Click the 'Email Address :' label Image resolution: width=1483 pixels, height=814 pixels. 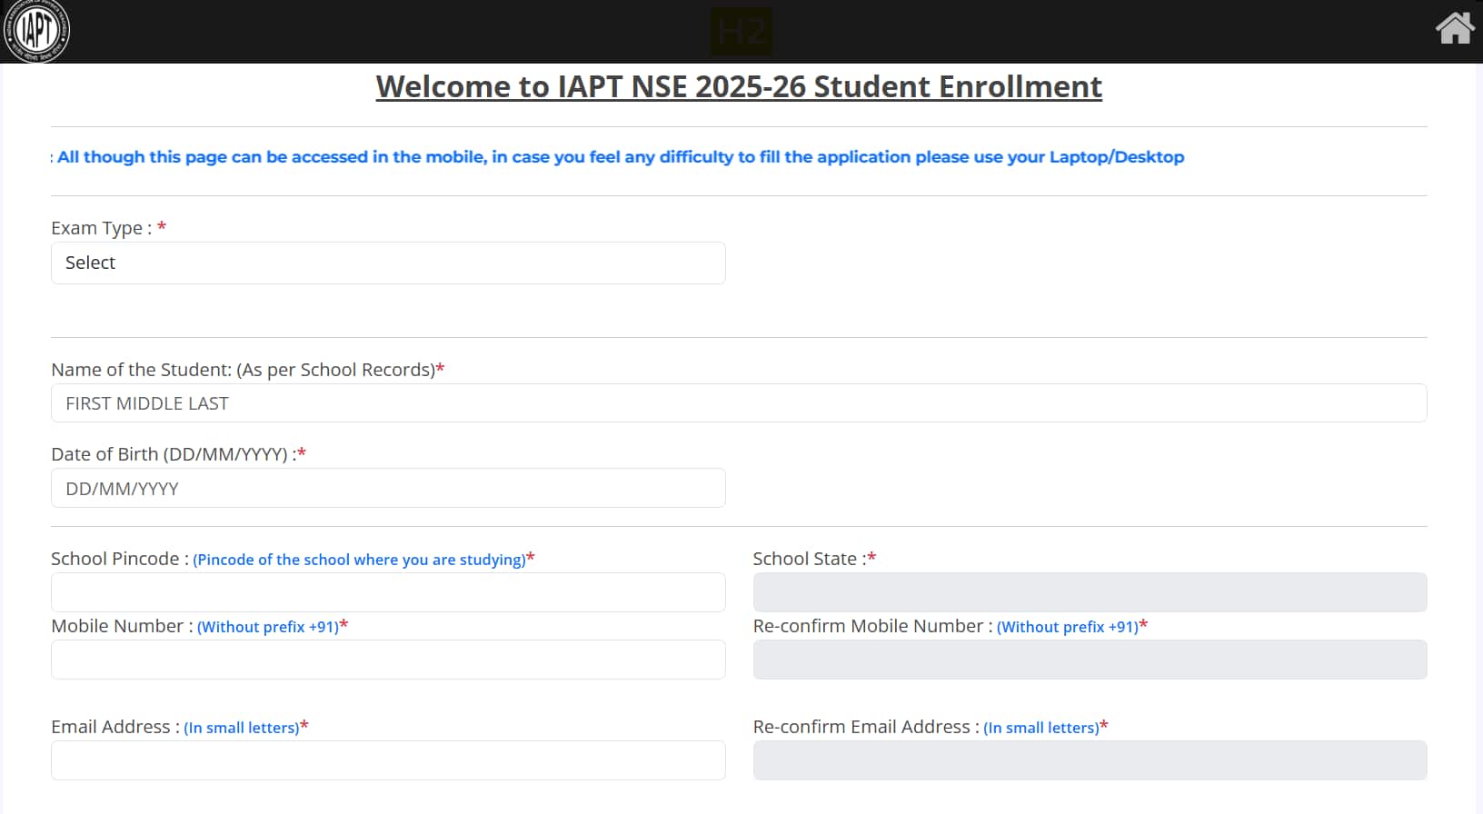115,727
